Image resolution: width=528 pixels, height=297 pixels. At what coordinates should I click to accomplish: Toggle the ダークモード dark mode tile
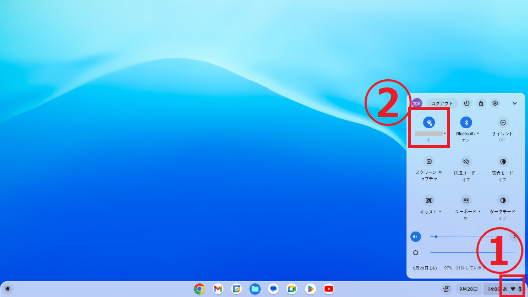(x=503, y=200)
